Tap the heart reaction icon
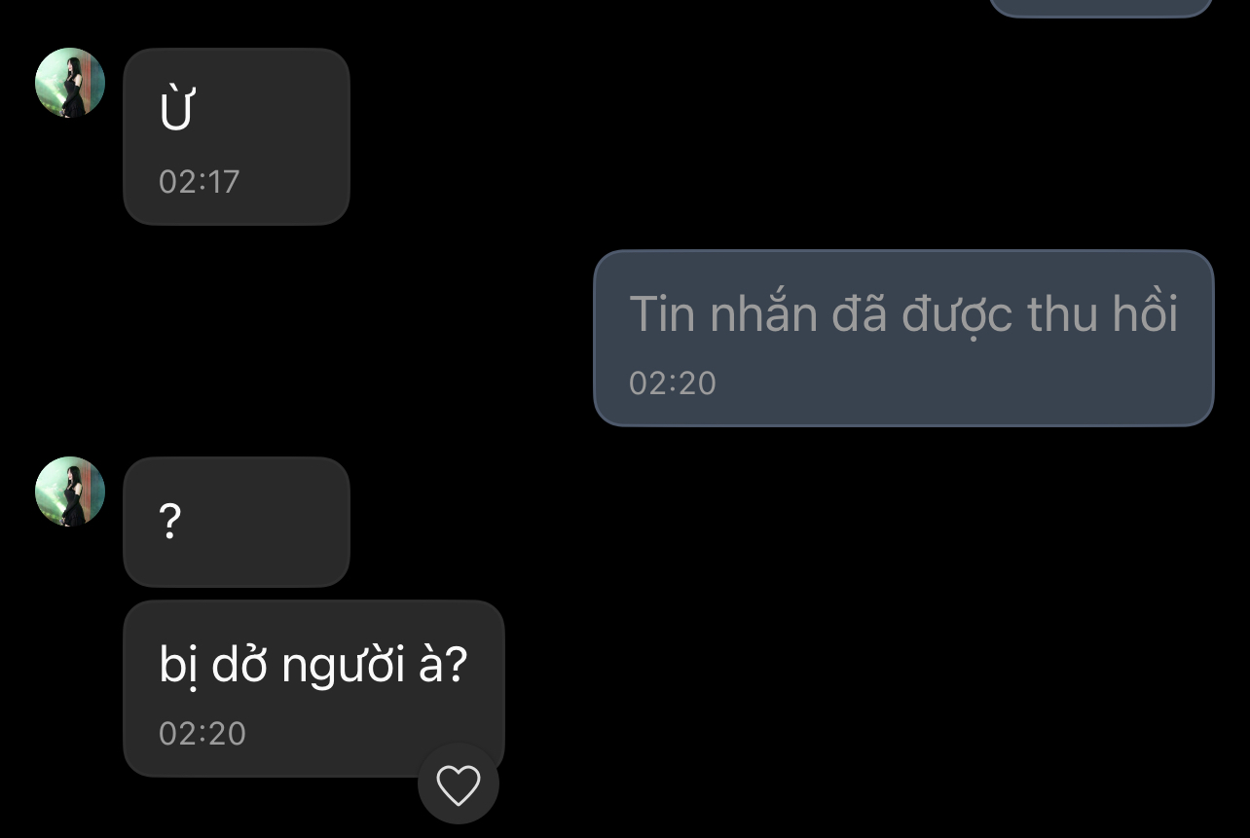1250x838 pixels. [458, 784]
